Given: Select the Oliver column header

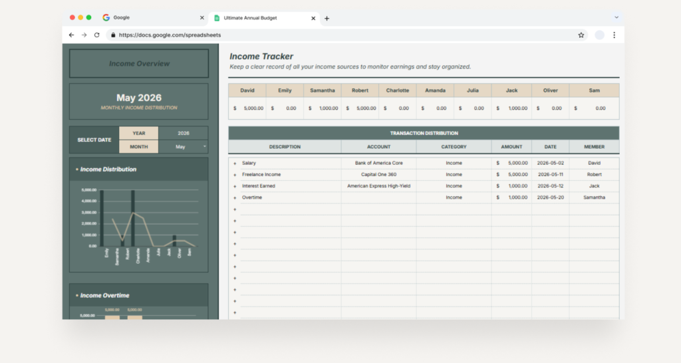Looking at the screenshot, I should (x=550, y=90).
